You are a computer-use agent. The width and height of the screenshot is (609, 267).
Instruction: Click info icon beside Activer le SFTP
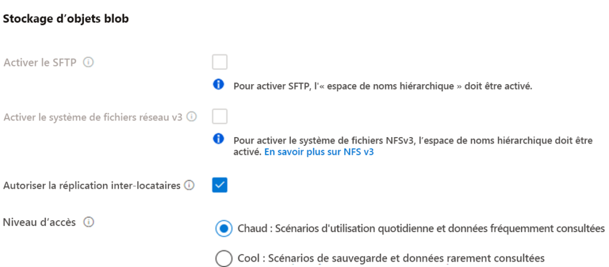pos(89,62)
